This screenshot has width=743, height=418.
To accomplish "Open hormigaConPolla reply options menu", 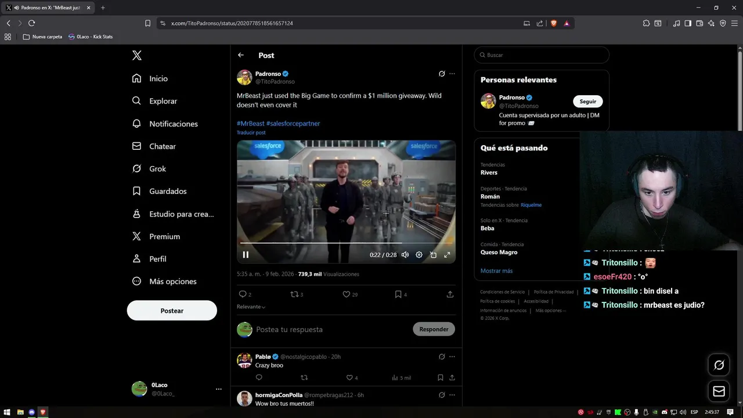I will 452,395.
